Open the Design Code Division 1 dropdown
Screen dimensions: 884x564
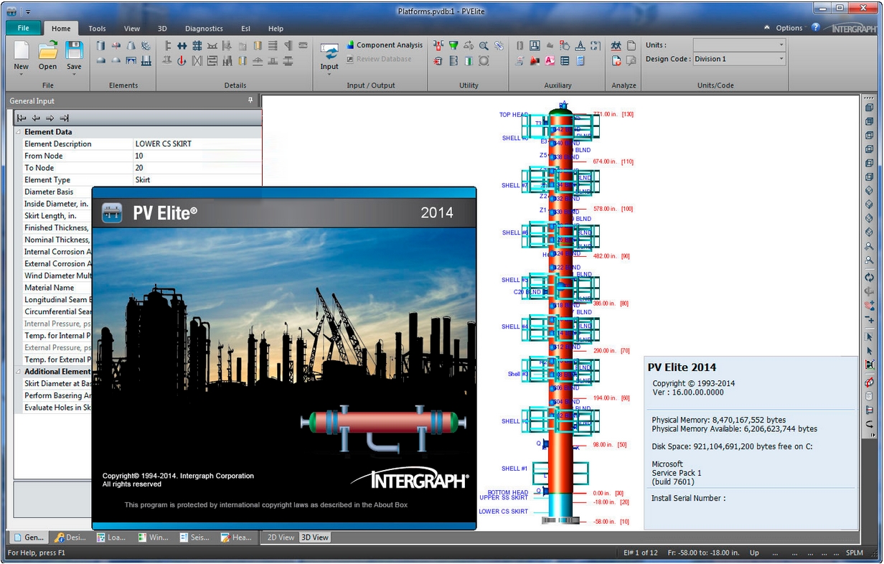[x=739, y=59]
